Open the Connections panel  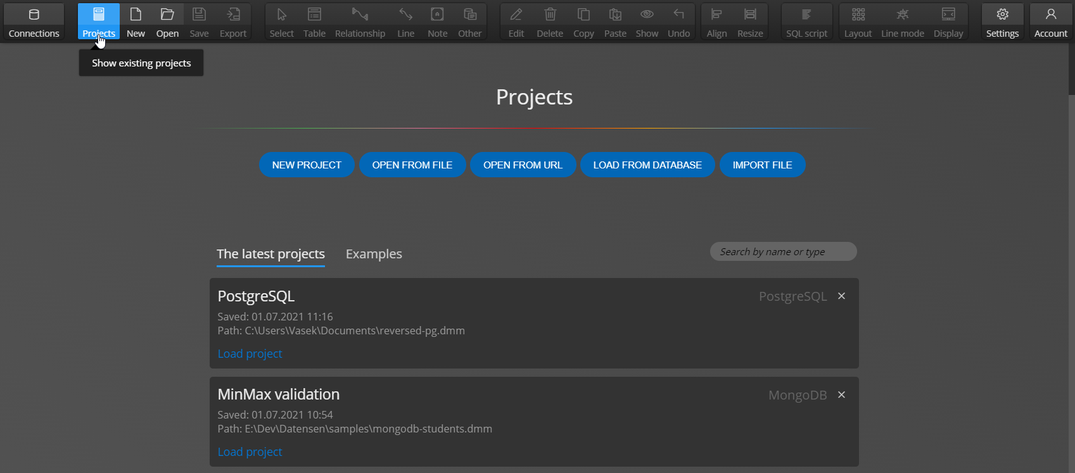(x=34, y=22)
